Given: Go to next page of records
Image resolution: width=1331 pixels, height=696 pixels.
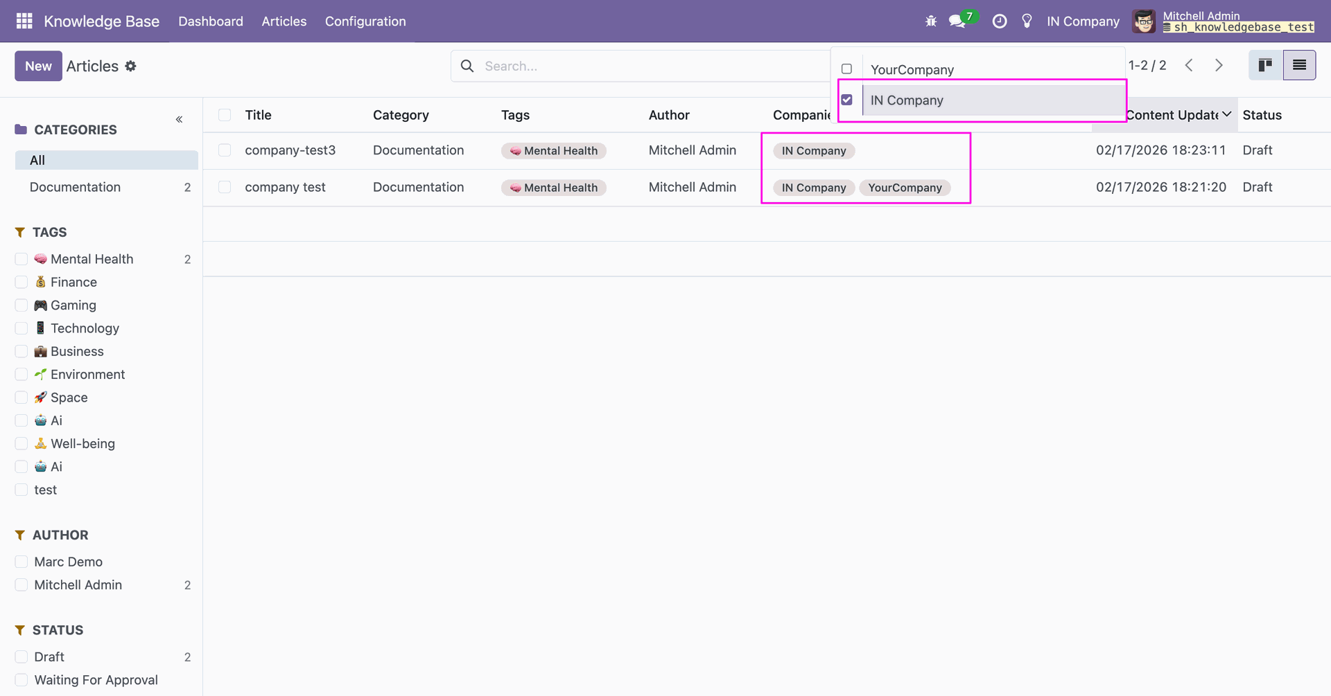Looking at the screenshot, I should [x=1219, y=65].
